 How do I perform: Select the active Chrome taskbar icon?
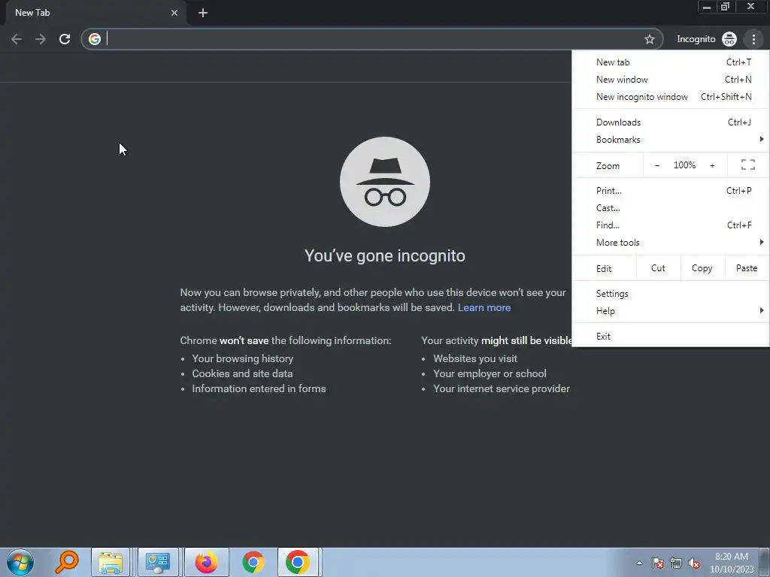pyautogui.click(x=298, y=562)
